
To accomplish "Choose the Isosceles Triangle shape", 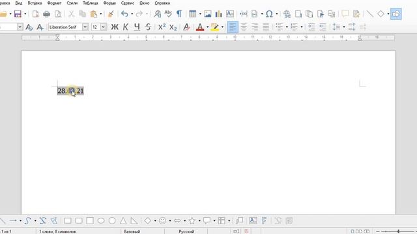I will [123, 220].
